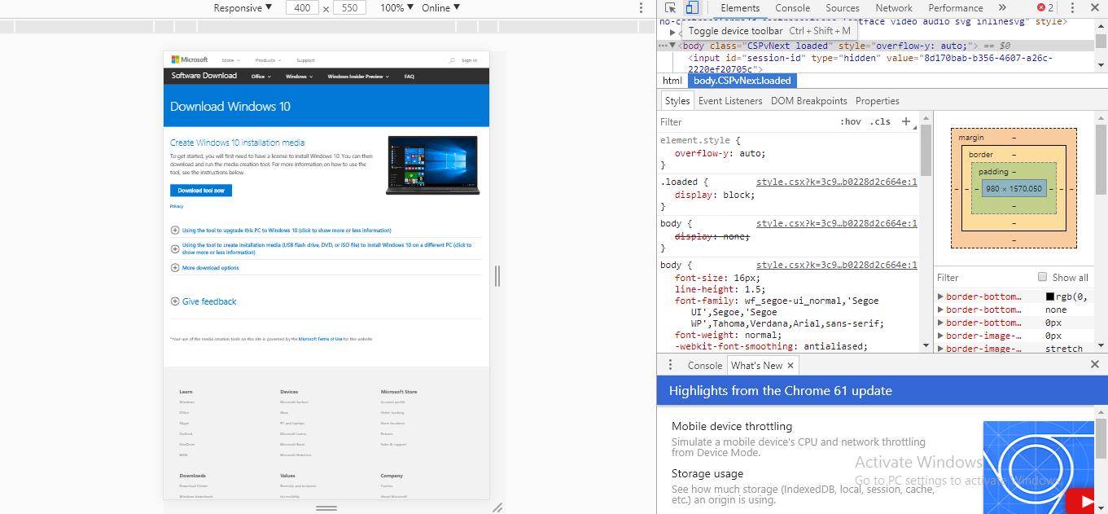
Task: Close the What's New tab
Action: click(790, 366)
